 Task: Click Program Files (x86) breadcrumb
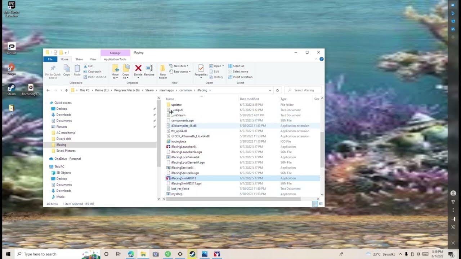(x=127, y=90)
